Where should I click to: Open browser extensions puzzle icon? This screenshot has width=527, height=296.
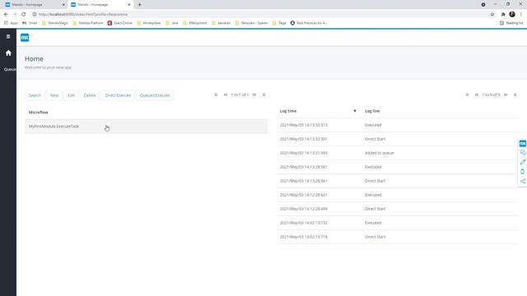(503, 15)
